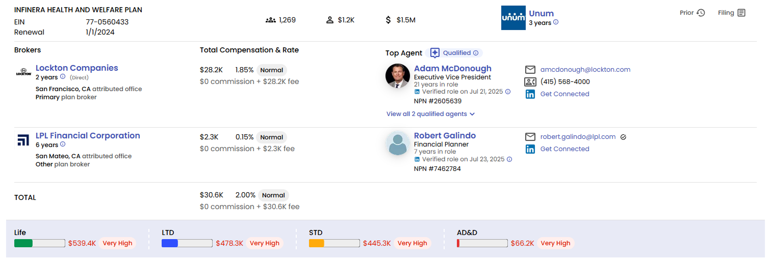Open the Lockton Companies broker link
This screenshot has height=262, width=771.
point(76,68)
